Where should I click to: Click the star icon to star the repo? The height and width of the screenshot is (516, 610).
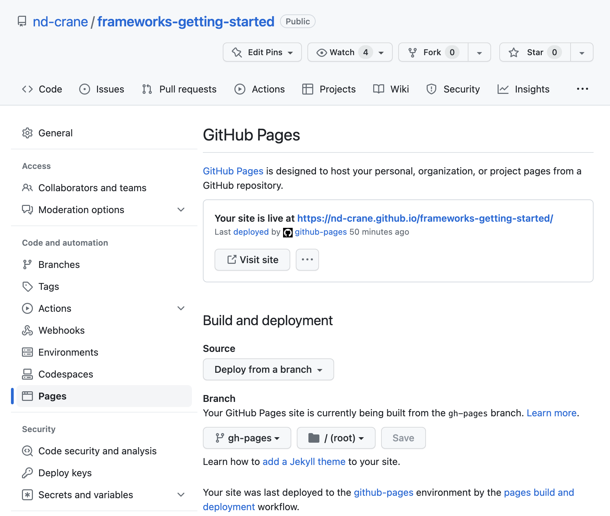point(514,52)
